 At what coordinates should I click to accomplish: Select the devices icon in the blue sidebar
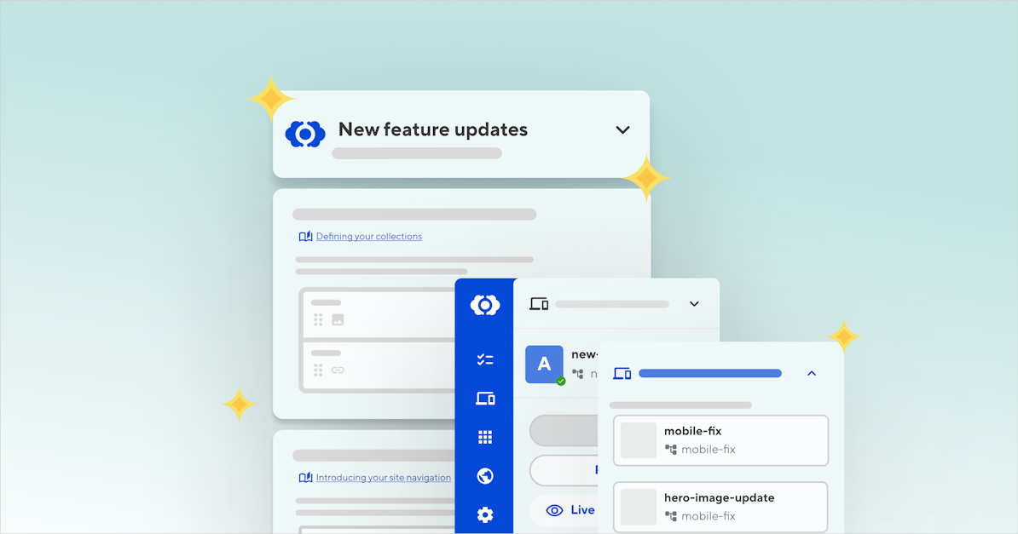tap(484, 398)
